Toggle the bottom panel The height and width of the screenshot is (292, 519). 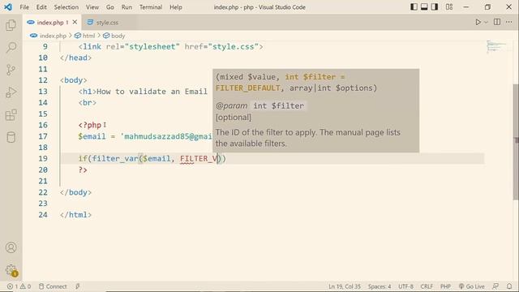[424, 7]
